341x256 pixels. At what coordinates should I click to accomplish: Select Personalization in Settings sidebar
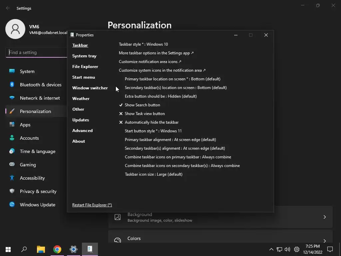tap(36, 111)
